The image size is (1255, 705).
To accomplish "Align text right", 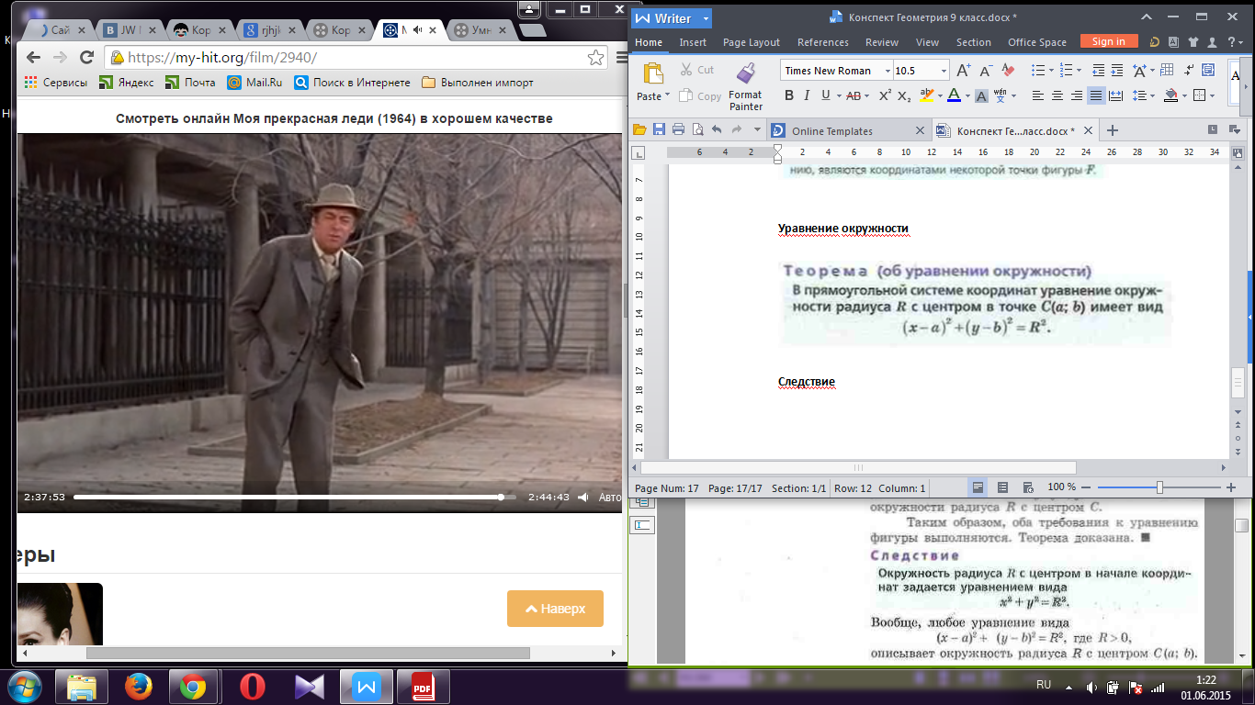I will pos(1077,95).
